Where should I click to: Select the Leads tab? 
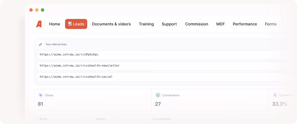tap(76, 24)
